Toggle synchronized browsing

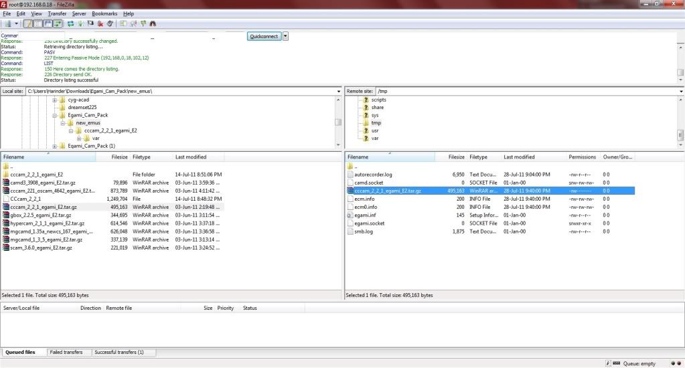click(x=143, y=23)
